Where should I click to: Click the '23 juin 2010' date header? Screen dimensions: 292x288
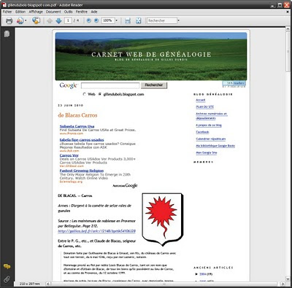click(71, 106)
